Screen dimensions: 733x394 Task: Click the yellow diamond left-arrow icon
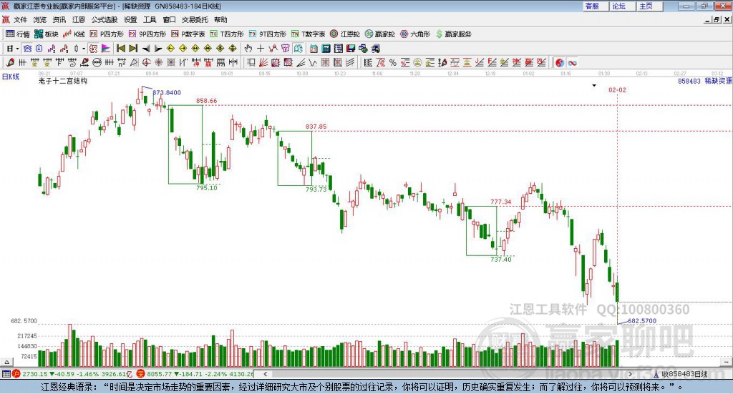pyautogui.click(x=170, y=49)
